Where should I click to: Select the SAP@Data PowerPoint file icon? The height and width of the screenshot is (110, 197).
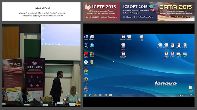pyautogui.click(x=129, y=37)
